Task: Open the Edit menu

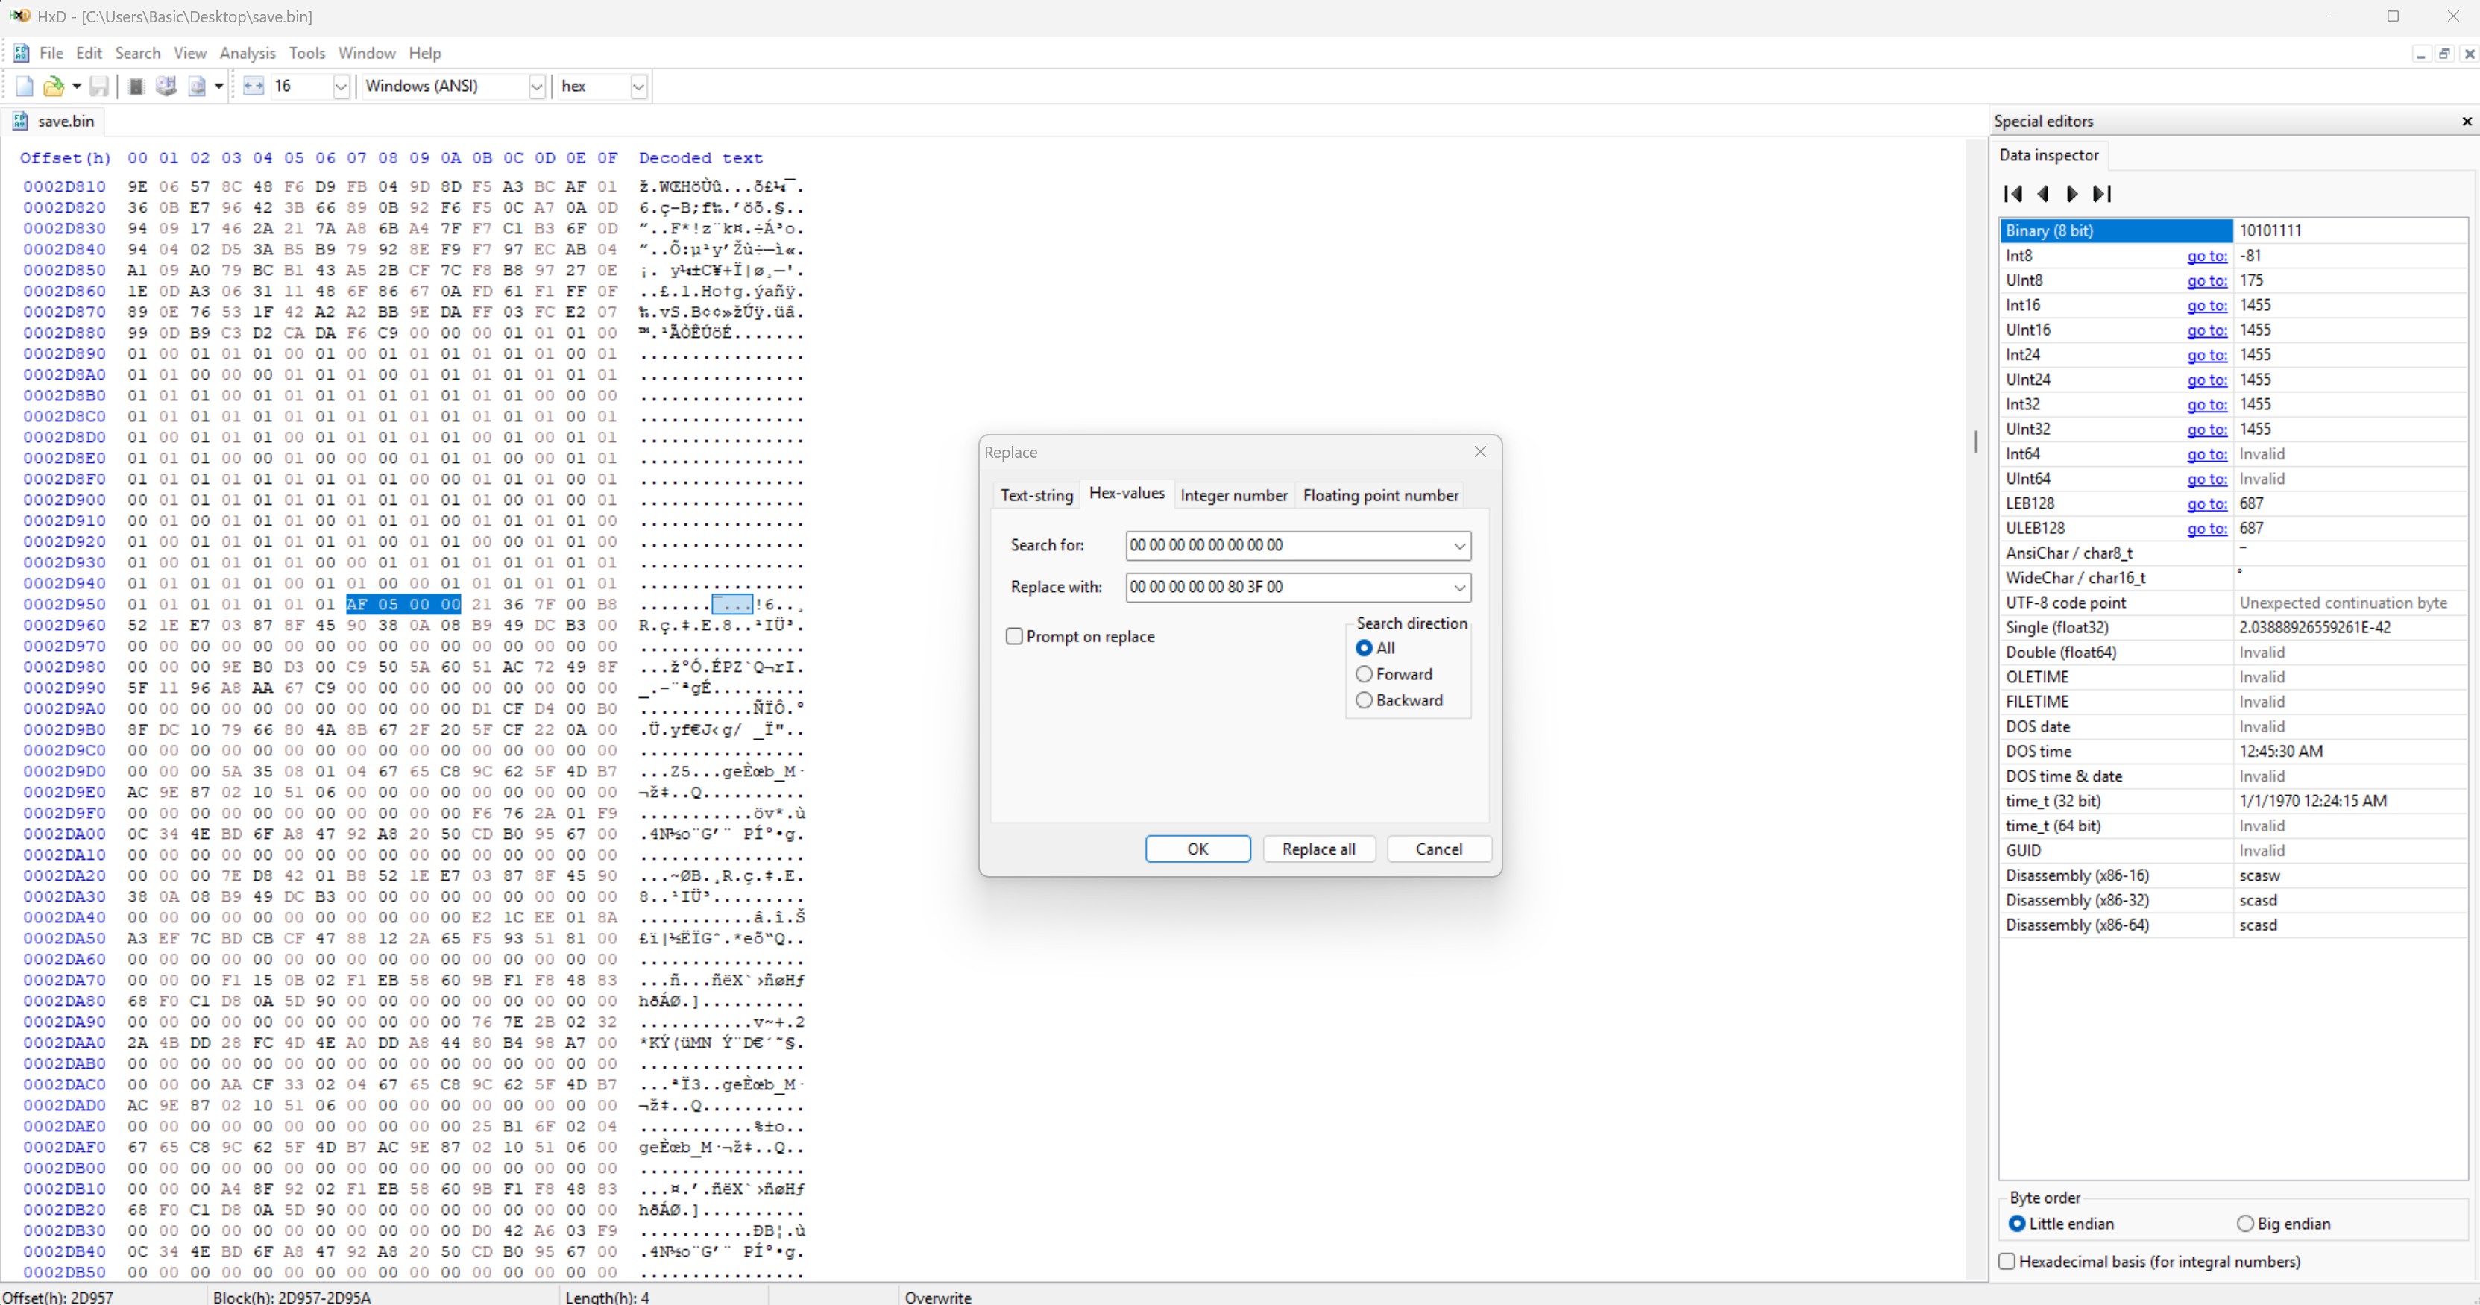Action: [89, 53]
